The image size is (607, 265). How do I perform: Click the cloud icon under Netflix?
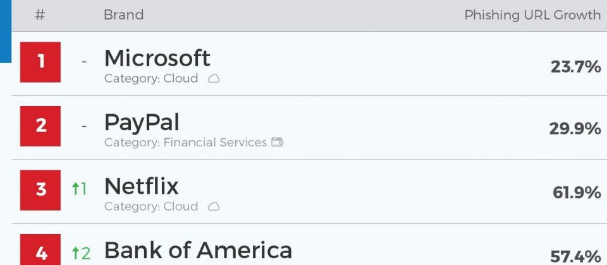click(214, 207)
